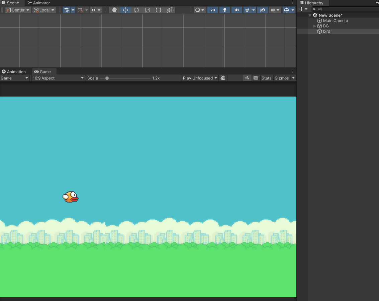This screenshot has height=301, width=379.
Task: Toggle scene lighting bulb
Action: [x=225, y=10]
